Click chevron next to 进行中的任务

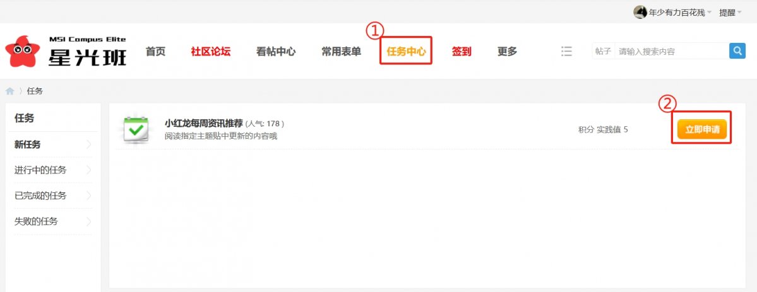click(x=89, y=170)
